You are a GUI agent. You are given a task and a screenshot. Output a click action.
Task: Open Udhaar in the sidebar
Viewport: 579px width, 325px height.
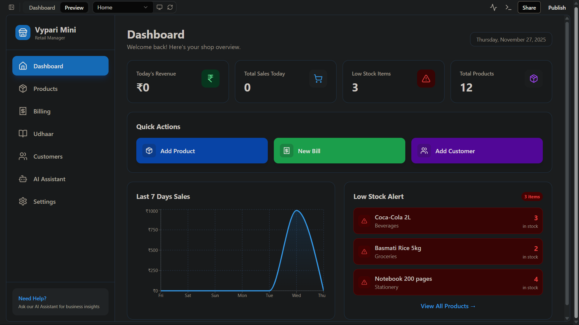tap(43, 134)
